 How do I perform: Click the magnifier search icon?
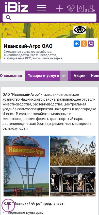coord(8,18)
